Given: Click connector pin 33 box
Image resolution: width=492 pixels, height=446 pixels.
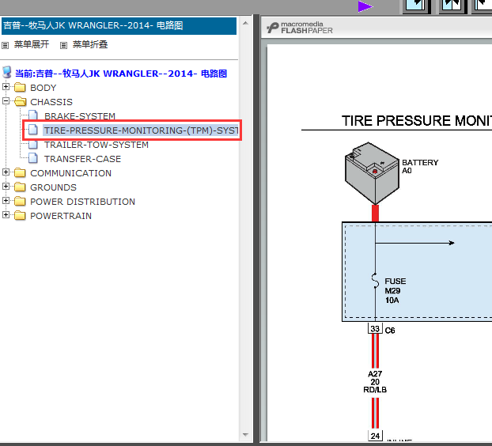Looking at the screenshot, I should [x=375, y=329].
